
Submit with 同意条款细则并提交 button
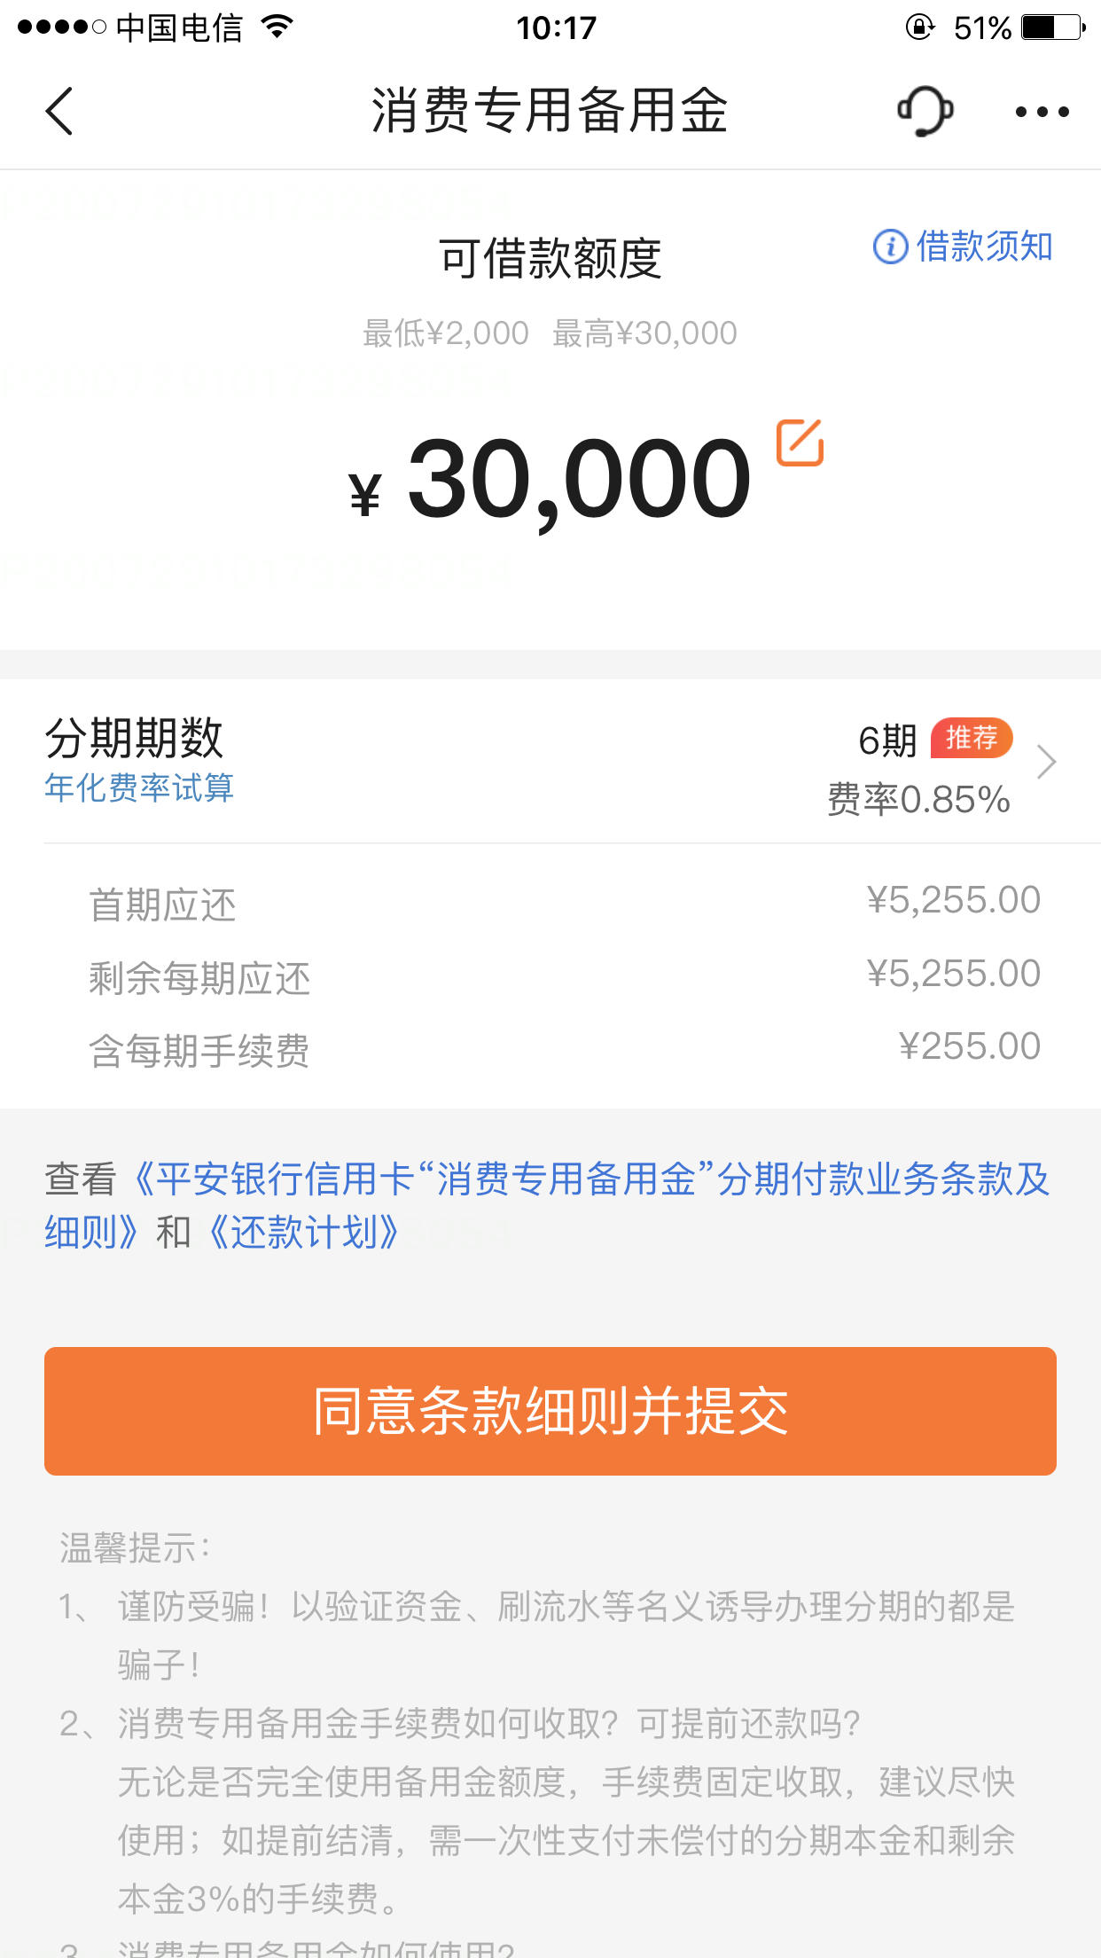click(x=550, y=1411)
